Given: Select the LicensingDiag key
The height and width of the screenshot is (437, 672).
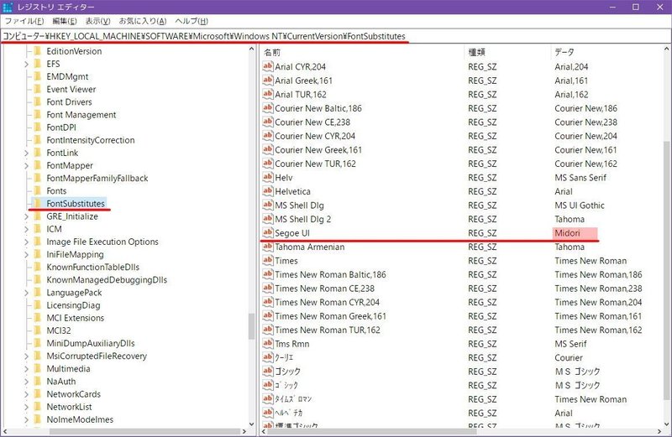Looking at the screenshot, I should coord(73,305).
